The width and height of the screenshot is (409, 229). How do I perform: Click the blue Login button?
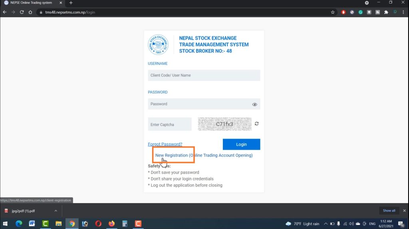(x=241, y=144)
